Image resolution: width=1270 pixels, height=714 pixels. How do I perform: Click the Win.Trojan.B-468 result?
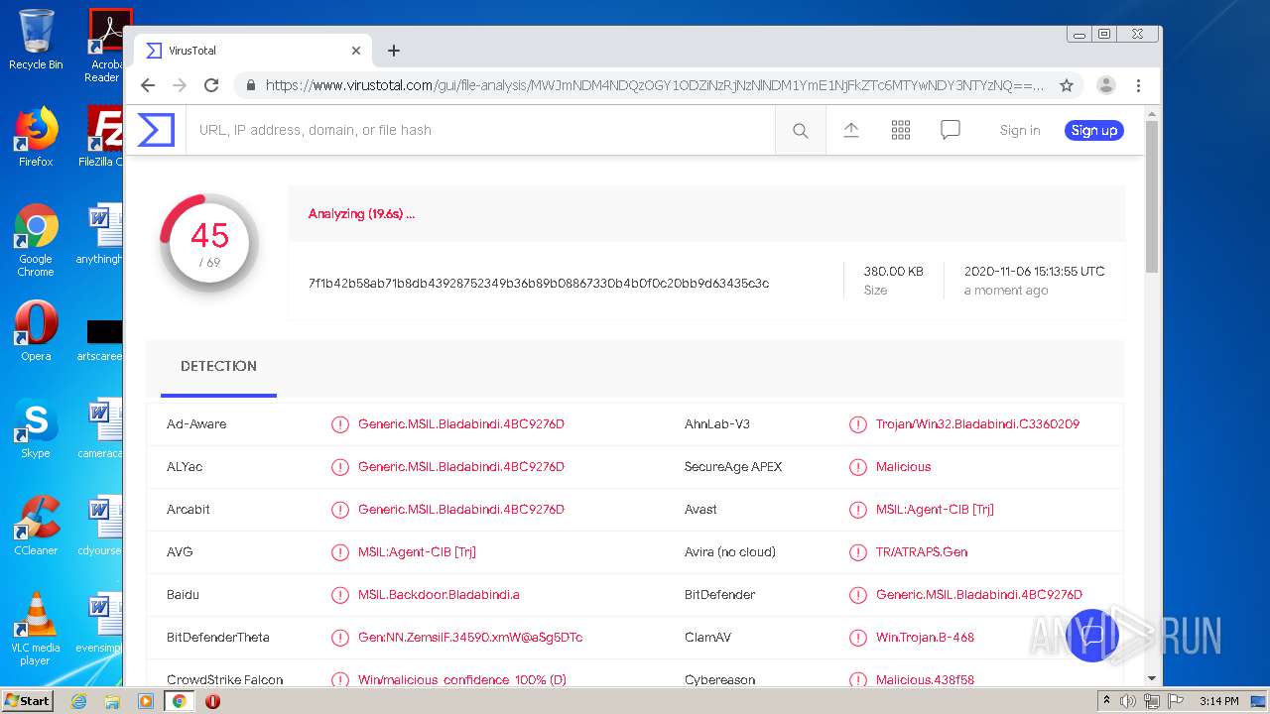[925, 638]
